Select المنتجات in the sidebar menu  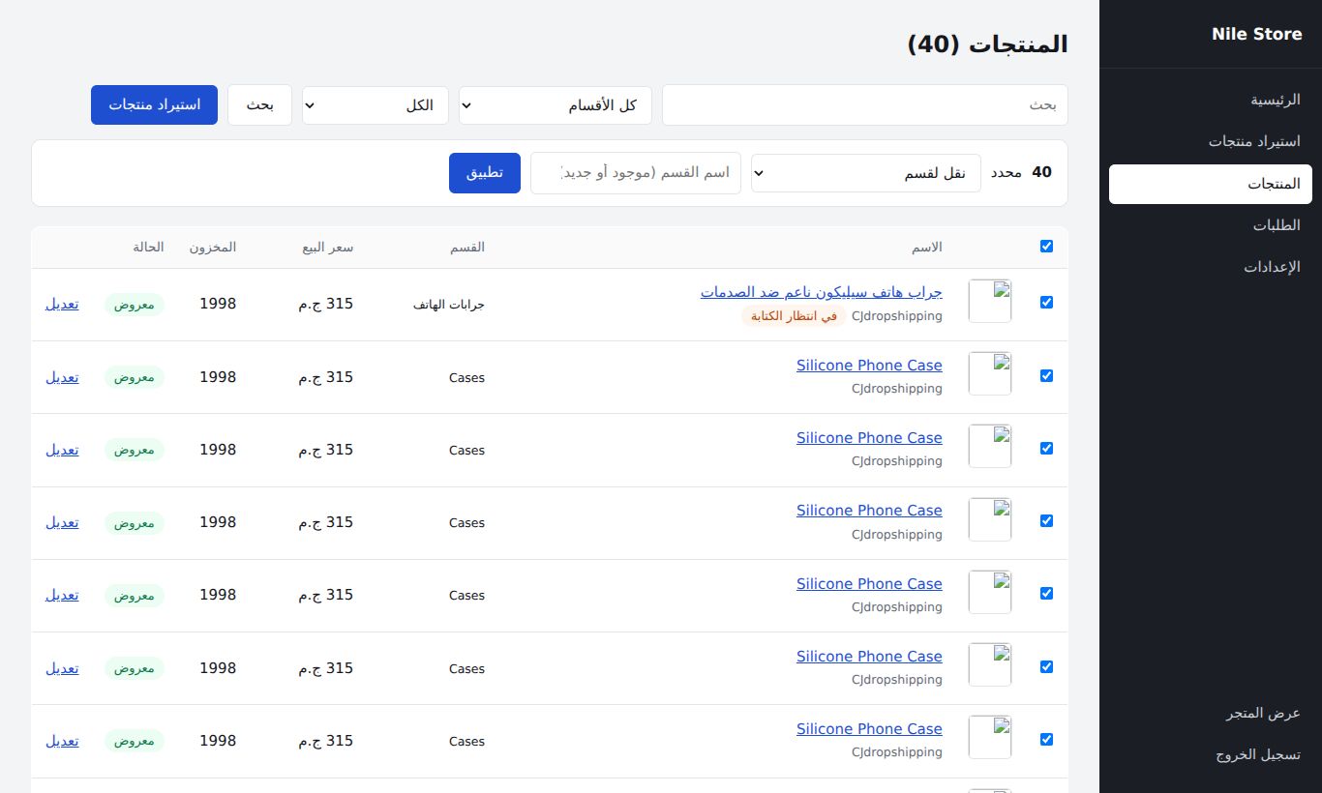1210,184
